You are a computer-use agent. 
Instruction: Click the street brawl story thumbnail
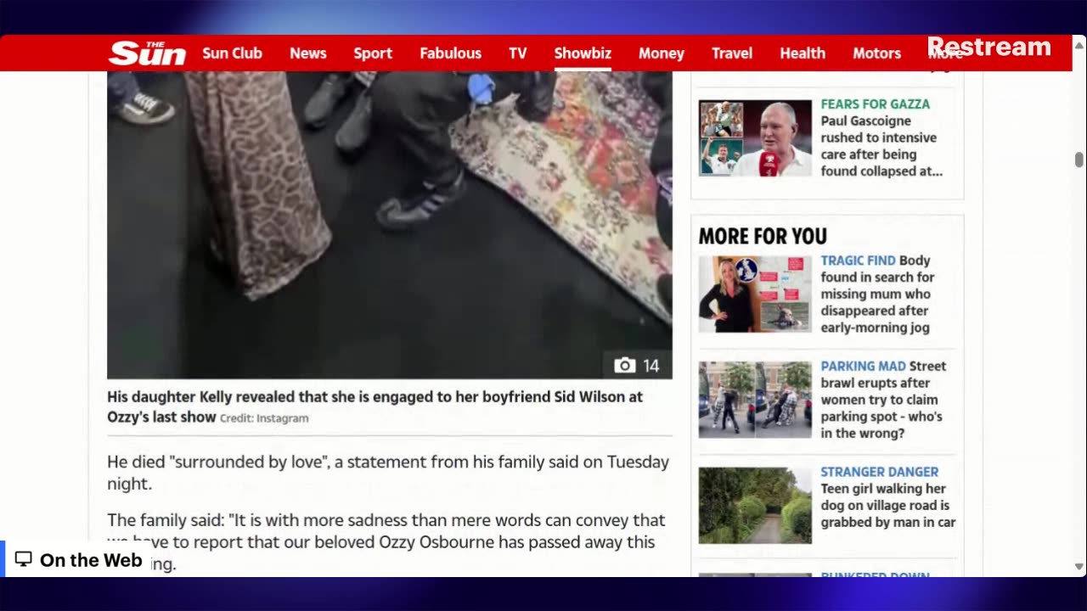click(754, 401)
